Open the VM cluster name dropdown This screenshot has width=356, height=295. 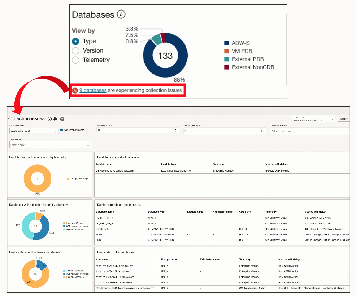tap(224, 131)
